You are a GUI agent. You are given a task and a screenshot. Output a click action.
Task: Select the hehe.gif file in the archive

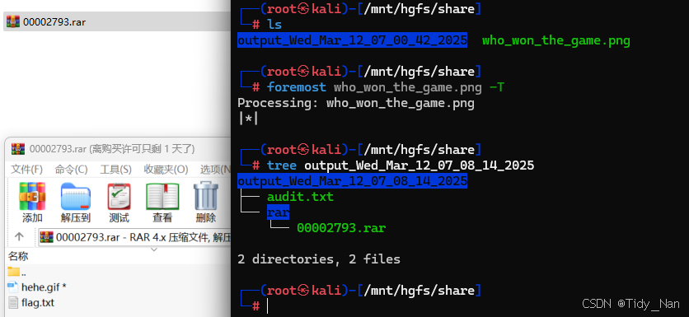pos(37,287)
